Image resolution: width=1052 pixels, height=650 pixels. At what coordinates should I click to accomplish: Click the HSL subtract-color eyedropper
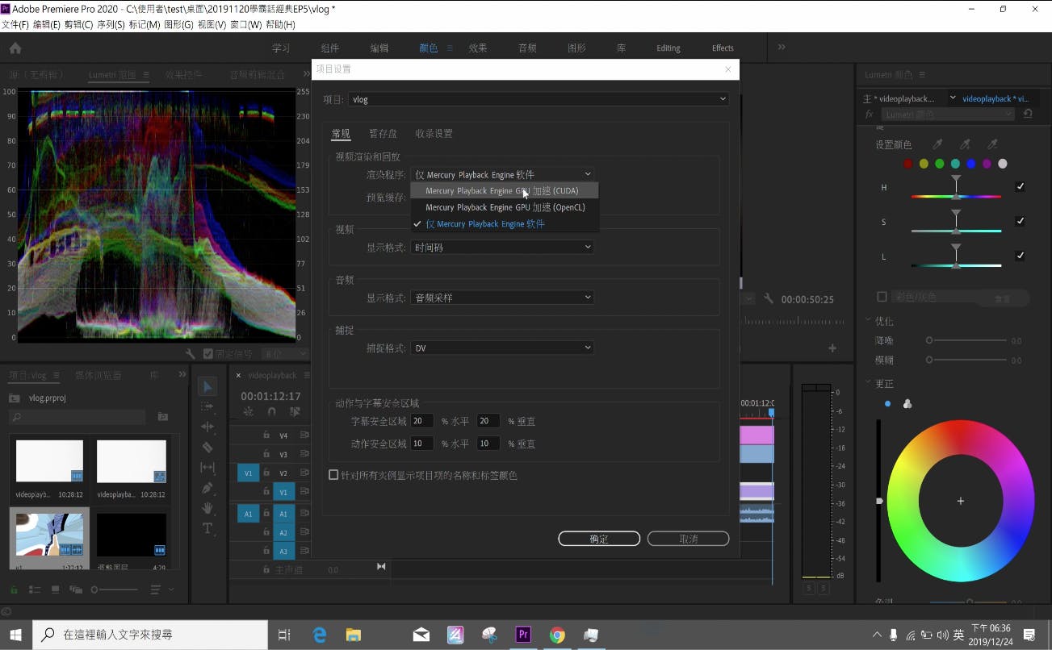coord(992,144)
